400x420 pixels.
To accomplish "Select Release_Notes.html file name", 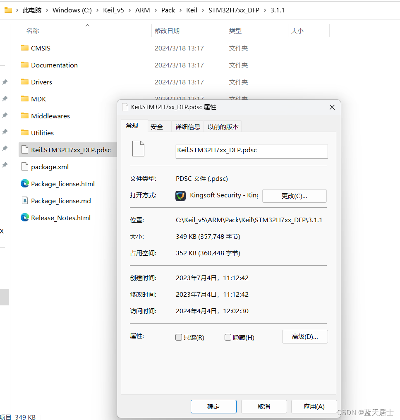I will (61, 218).
